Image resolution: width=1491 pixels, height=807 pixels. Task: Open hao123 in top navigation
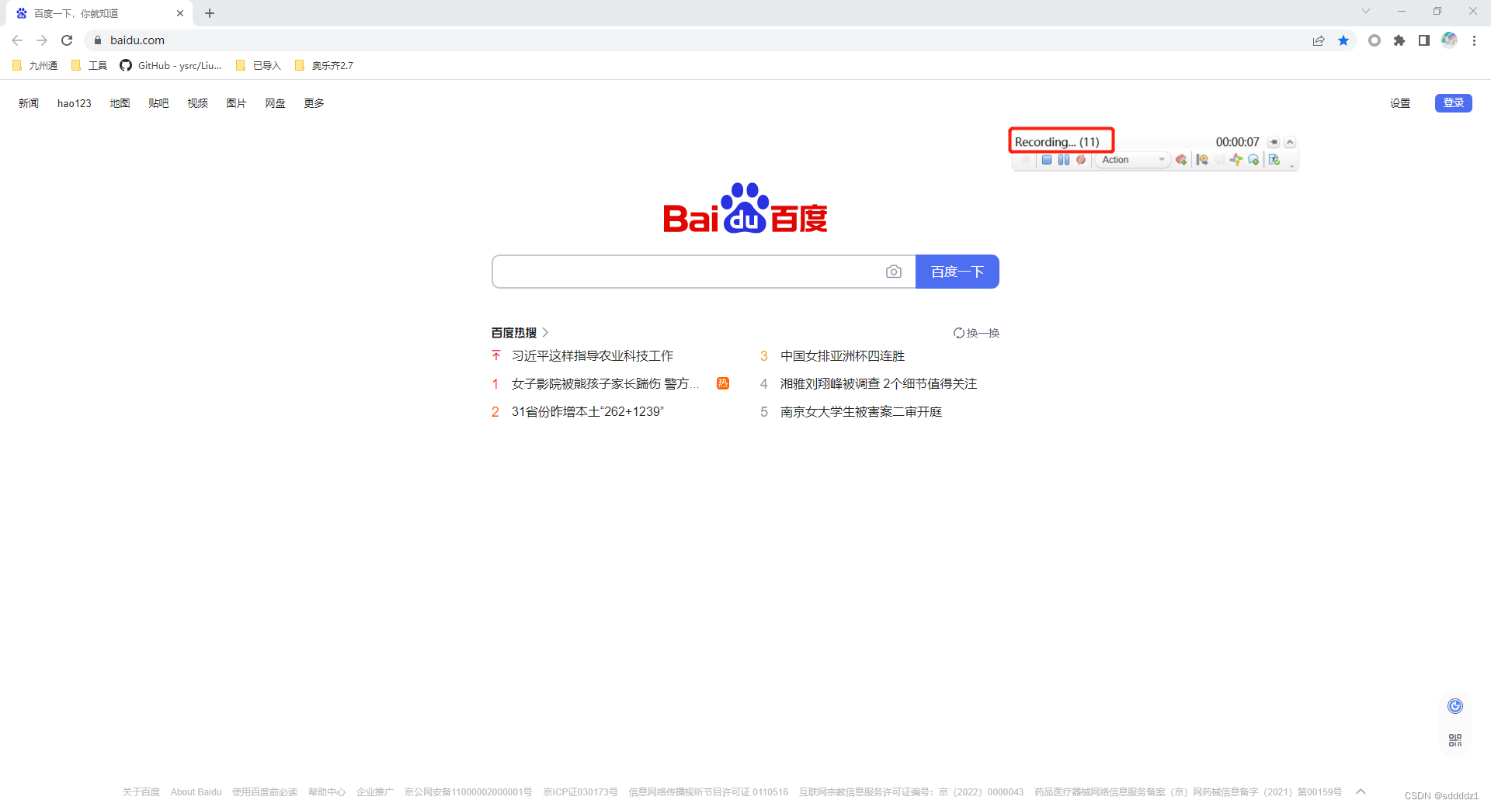[x=75, y=103]
